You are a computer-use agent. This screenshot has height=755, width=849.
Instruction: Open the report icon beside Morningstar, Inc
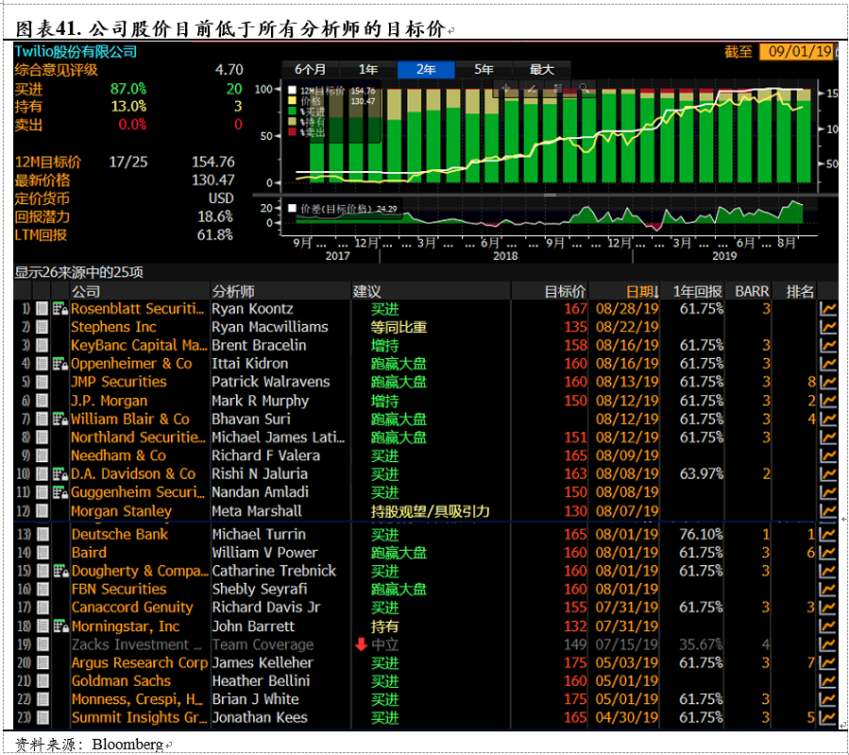click(x=60, y=626)
